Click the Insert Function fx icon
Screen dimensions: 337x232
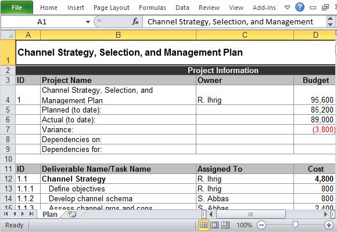[x=135, y=21]
